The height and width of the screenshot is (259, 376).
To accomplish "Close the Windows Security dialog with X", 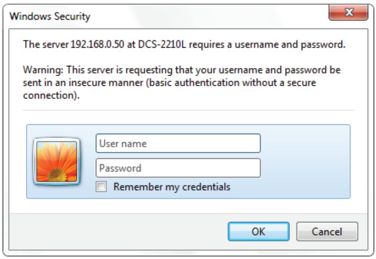I will point(350,13).
